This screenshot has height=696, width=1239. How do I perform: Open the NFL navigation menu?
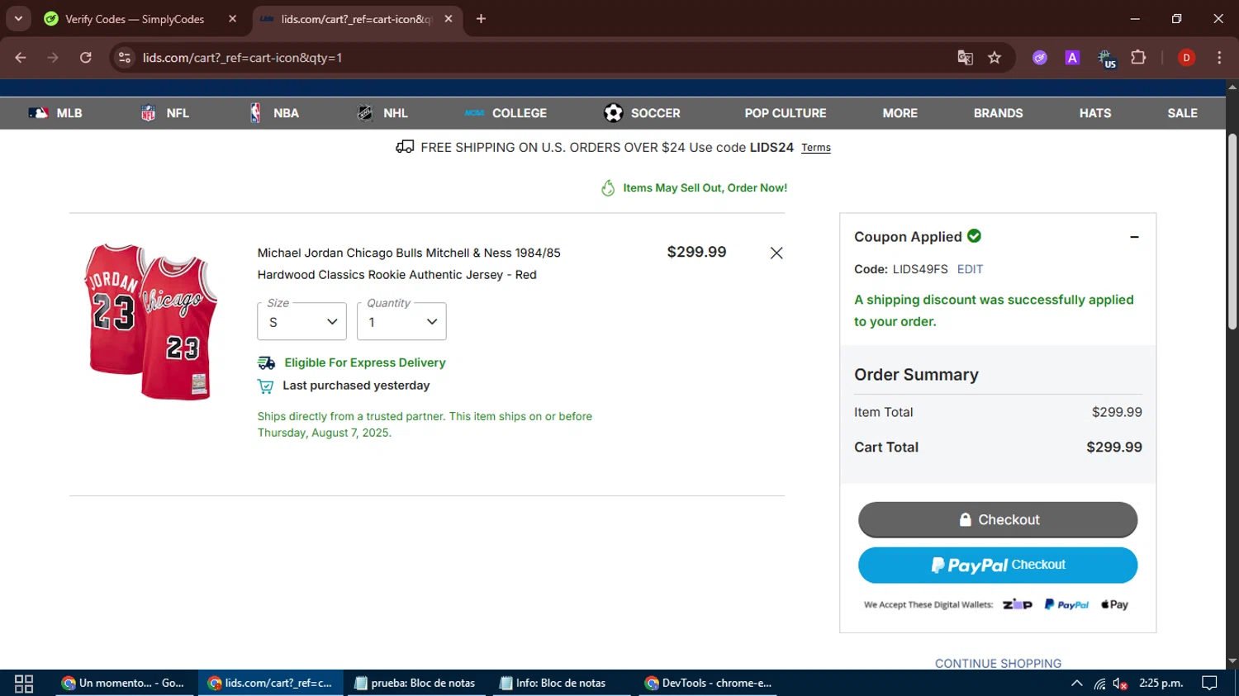point(164,113)
